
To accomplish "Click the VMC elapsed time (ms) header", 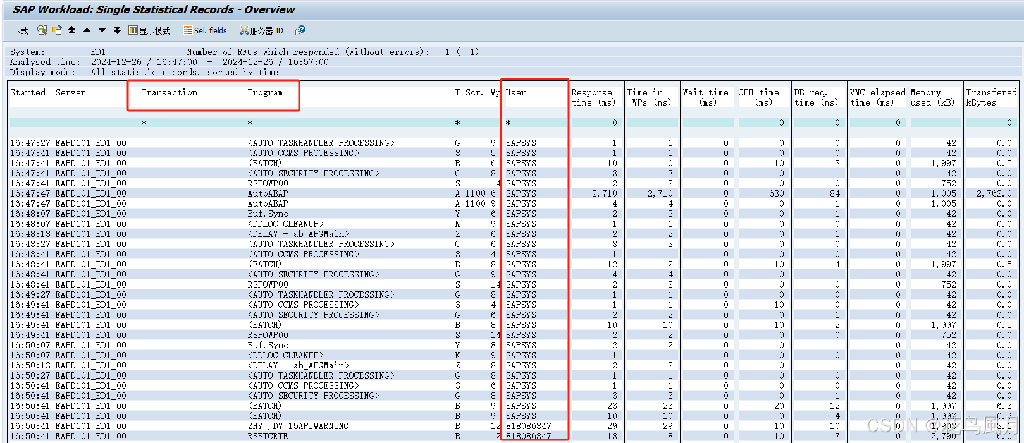I will (x=877, y=97).
